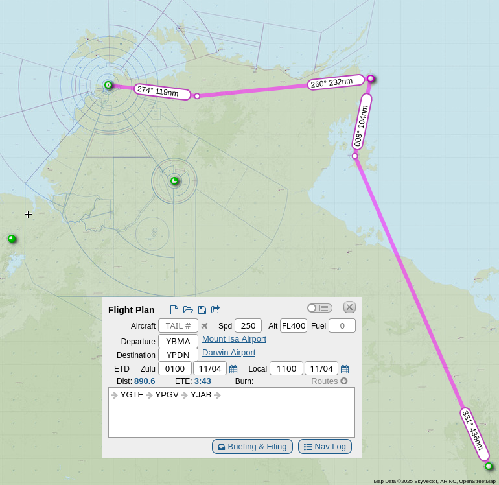Save the flight plan with the floppy disk icon
Viewport: 499px width, 485px height.
click(202, 310)
